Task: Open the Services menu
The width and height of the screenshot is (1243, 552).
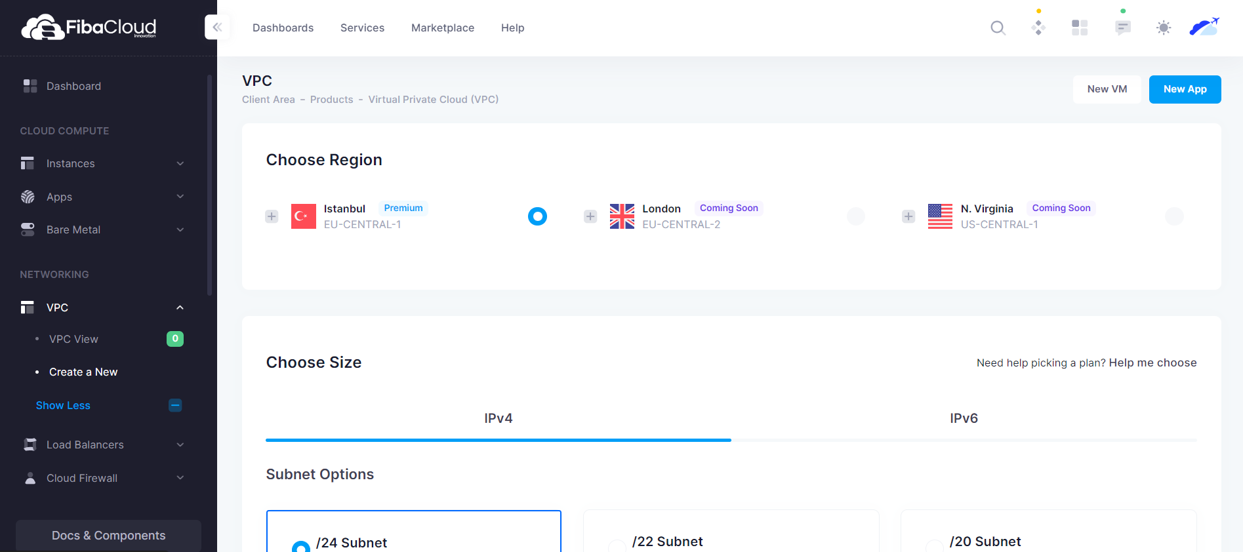Action: pyautogui.click(x=362, y=28)
